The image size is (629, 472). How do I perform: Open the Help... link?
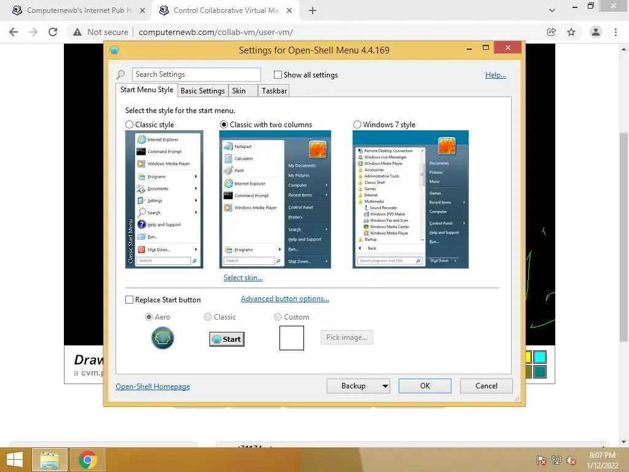click(496, 75)
